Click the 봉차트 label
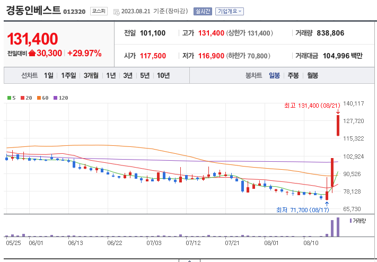377x262 pixels. [x=253, y=75]
